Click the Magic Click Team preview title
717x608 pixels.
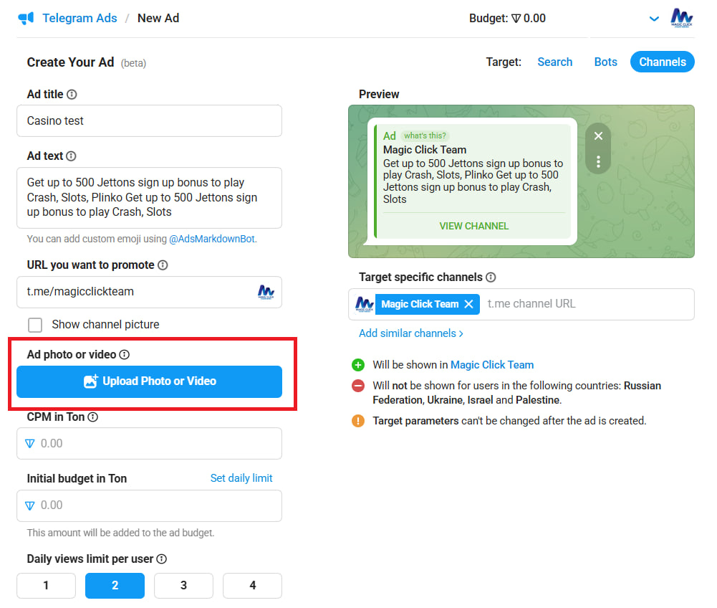tap(424, 150)
